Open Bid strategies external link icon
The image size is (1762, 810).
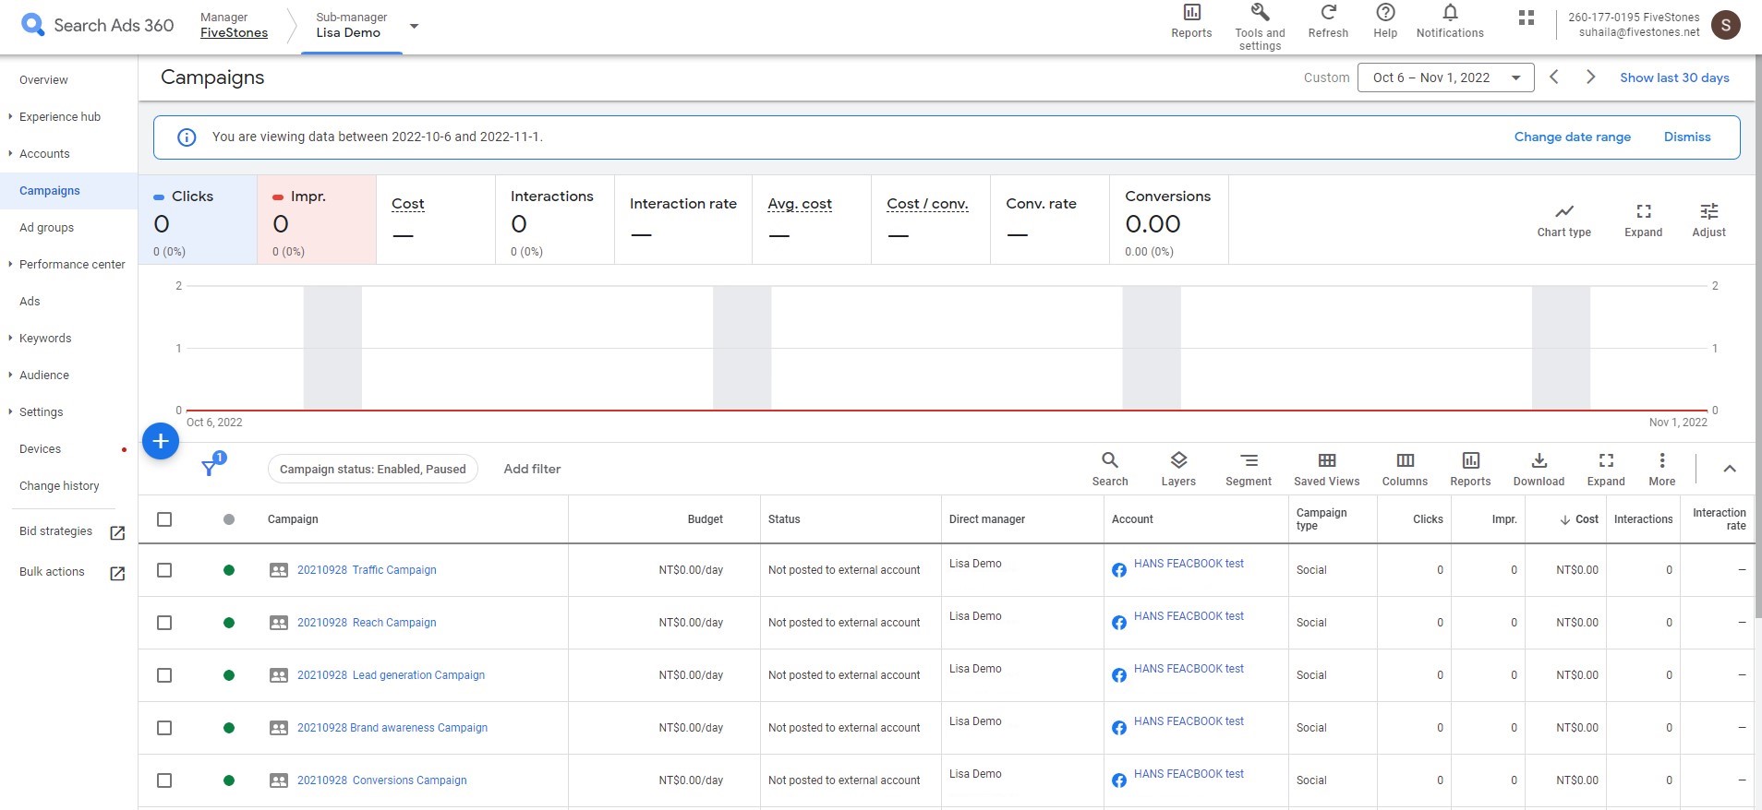point(117,533)
